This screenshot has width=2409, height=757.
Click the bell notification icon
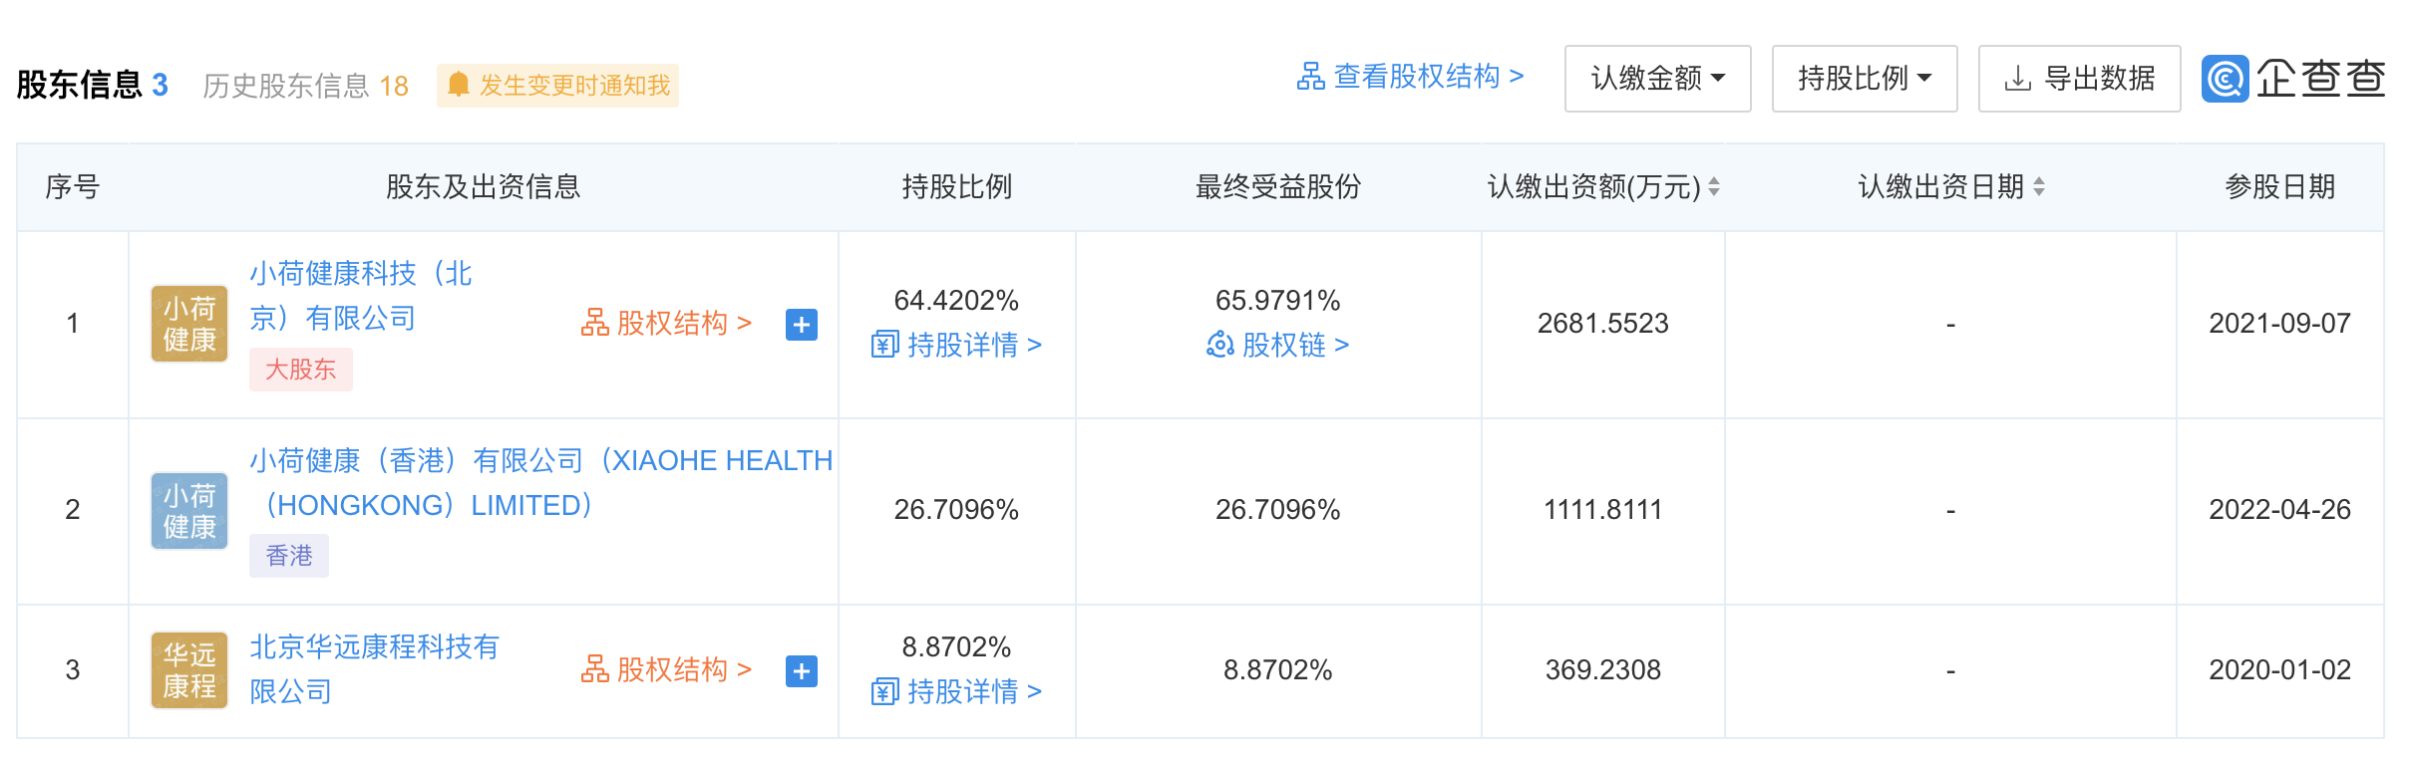tap(459, 85)
